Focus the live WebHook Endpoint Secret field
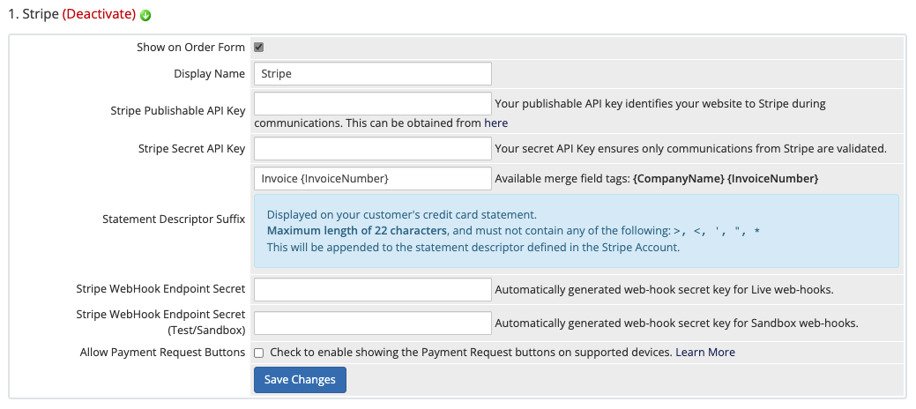Screen dimensions: 916x409 point(373,289)
